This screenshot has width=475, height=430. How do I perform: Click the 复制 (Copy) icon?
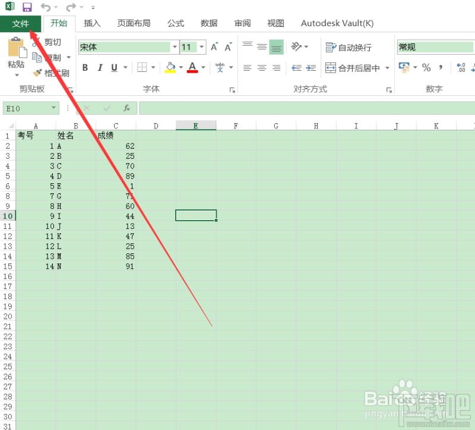[36, 57]
